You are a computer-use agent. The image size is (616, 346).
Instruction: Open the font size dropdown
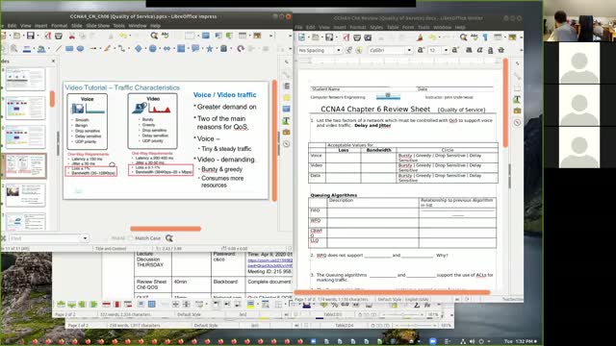coord(446,50)
